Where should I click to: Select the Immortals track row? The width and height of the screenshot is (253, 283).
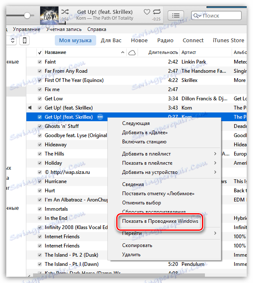pos(67,209)
